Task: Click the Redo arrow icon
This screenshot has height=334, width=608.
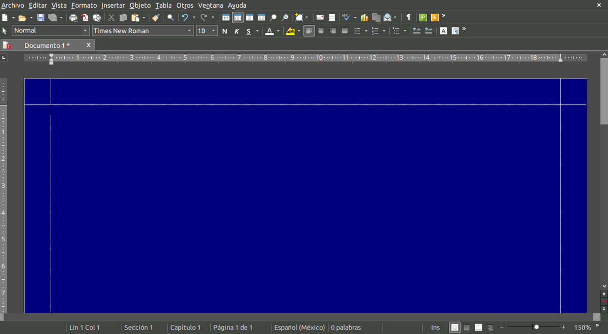Action: coord(204,18)
